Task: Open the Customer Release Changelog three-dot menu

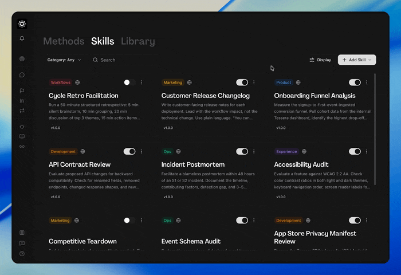Action: 254,82
